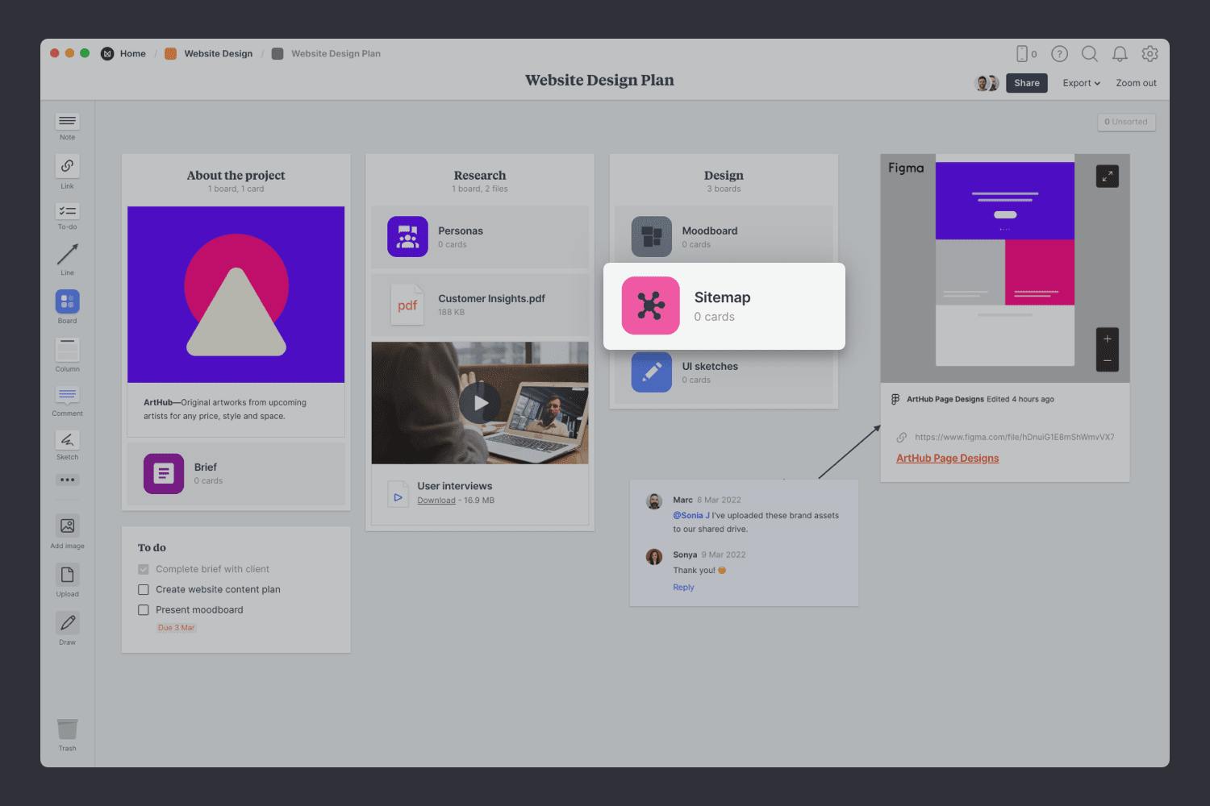Check Create website content plan
The image size is (1210, 806).
point(144,590)
